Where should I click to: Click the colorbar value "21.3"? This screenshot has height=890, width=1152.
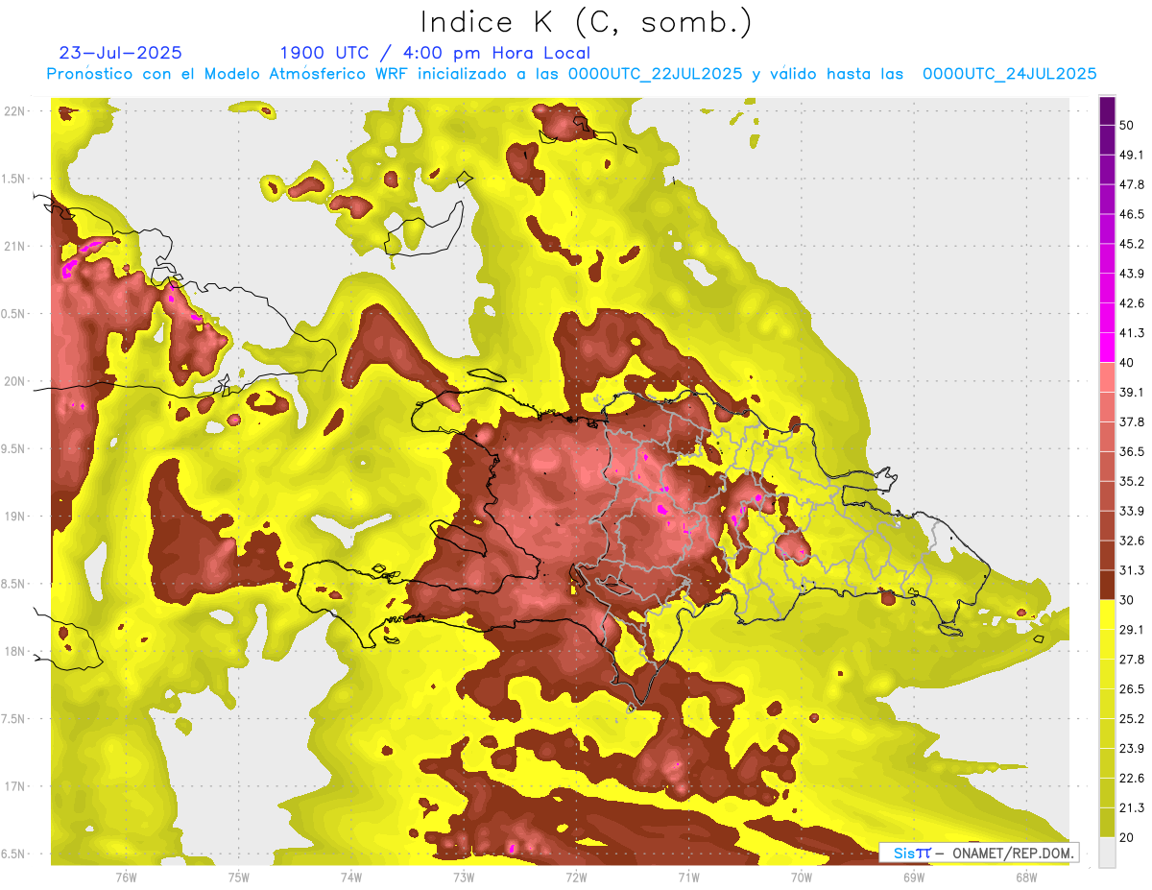tap(1132, 808)
